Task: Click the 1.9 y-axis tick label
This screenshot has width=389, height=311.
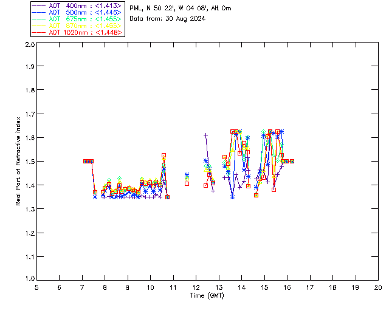Action: [30, 66]
